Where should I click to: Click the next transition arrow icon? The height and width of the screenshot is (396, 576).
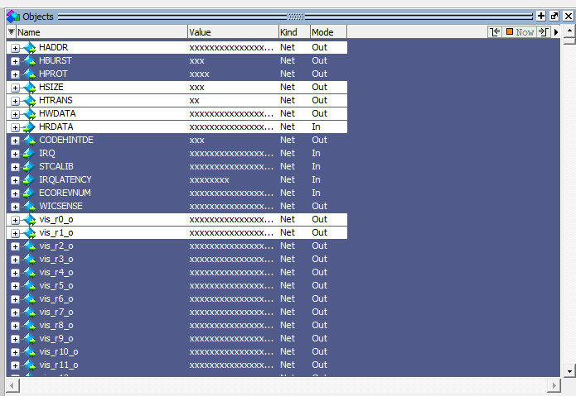click(x=543, y=32)
